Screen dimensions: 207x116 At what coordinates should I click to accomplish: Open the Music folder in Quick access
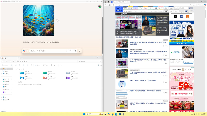tap(49, 78)
